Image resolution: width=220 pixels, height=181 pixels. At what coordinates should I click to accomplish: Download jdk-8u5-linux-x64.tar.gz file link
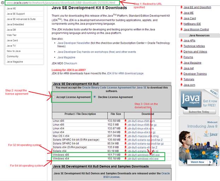(x=141, y=132)
